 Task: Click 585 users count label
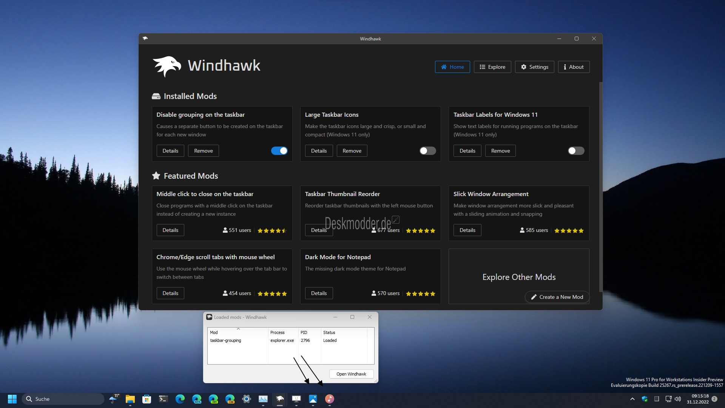coord(534,230)
